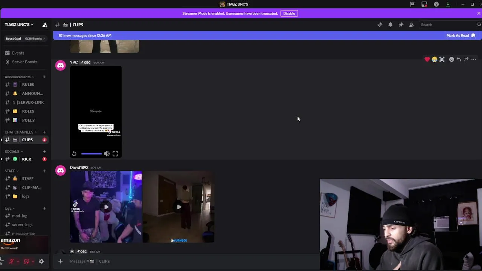
Task: Add channel to STAFF category
Action: click(x=44, y=171)
